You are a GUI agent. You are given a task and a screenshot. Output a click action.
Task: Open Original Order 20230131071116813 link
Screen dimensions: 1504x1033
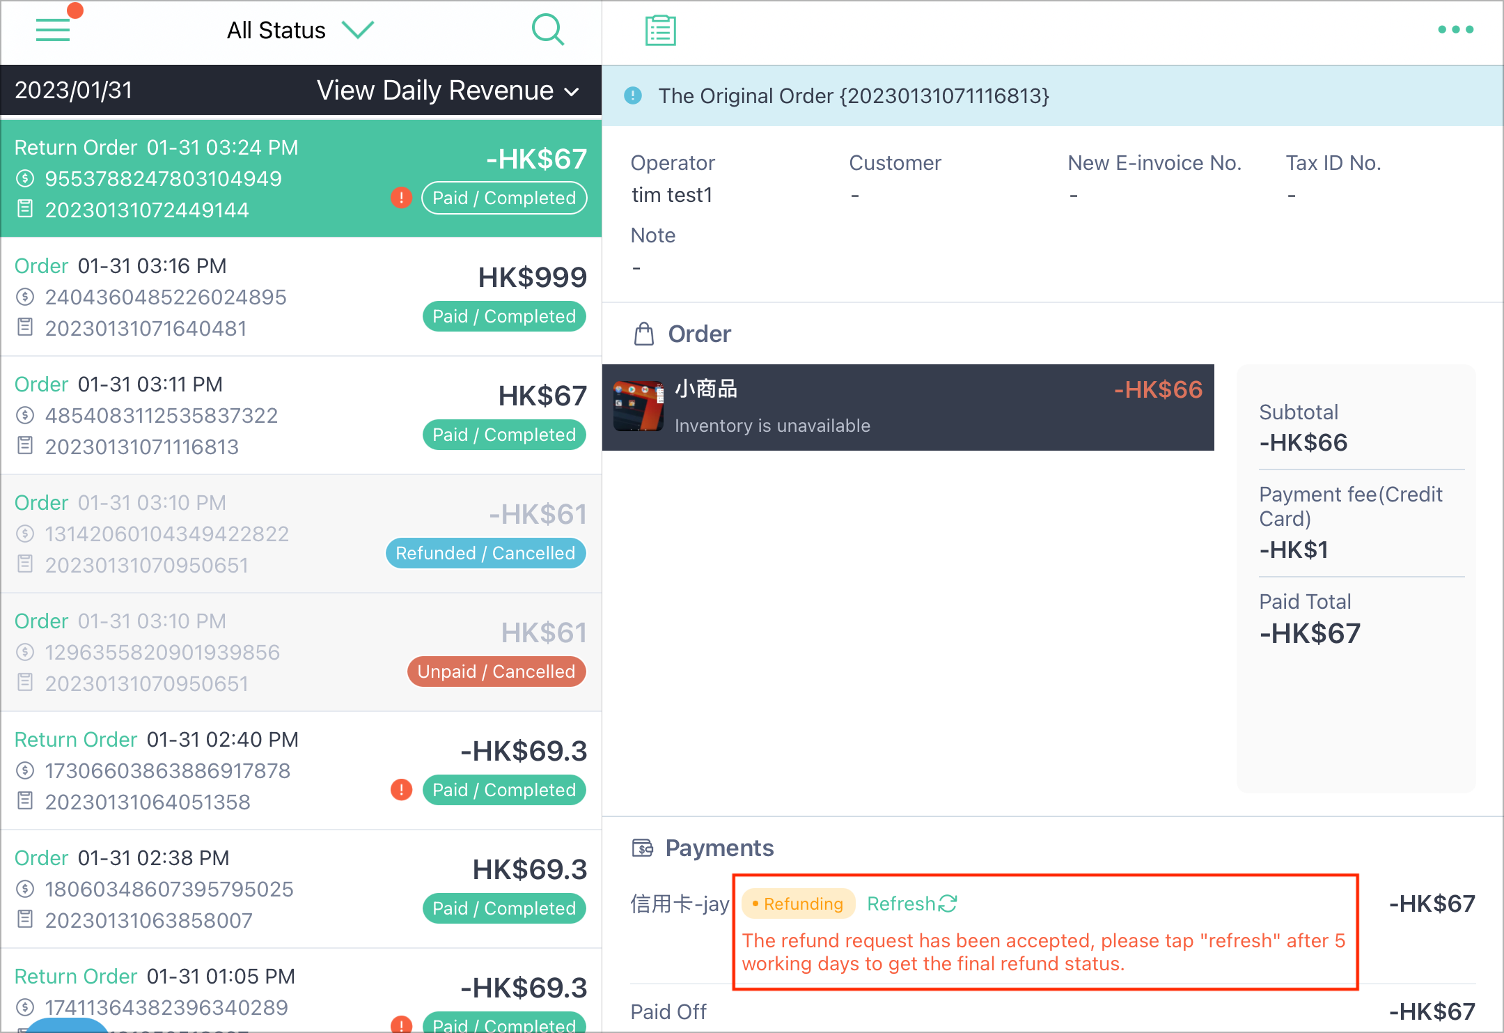[x=854, y=95]
